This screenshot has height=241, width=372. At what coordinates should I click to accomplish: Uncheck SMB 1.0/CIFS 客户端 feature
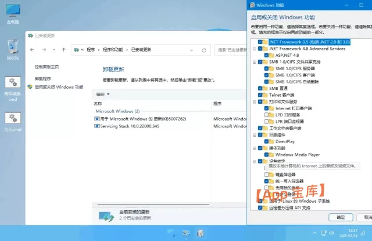click(266, 75)
